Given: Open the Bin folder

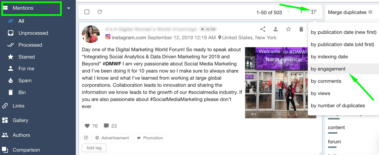Looking at the screenshot, I should pos(22,92).
